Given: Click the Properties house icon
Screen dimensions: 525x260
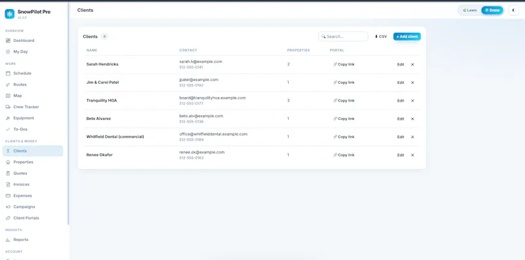Looking at the screenshot, I should click(8, 162).
